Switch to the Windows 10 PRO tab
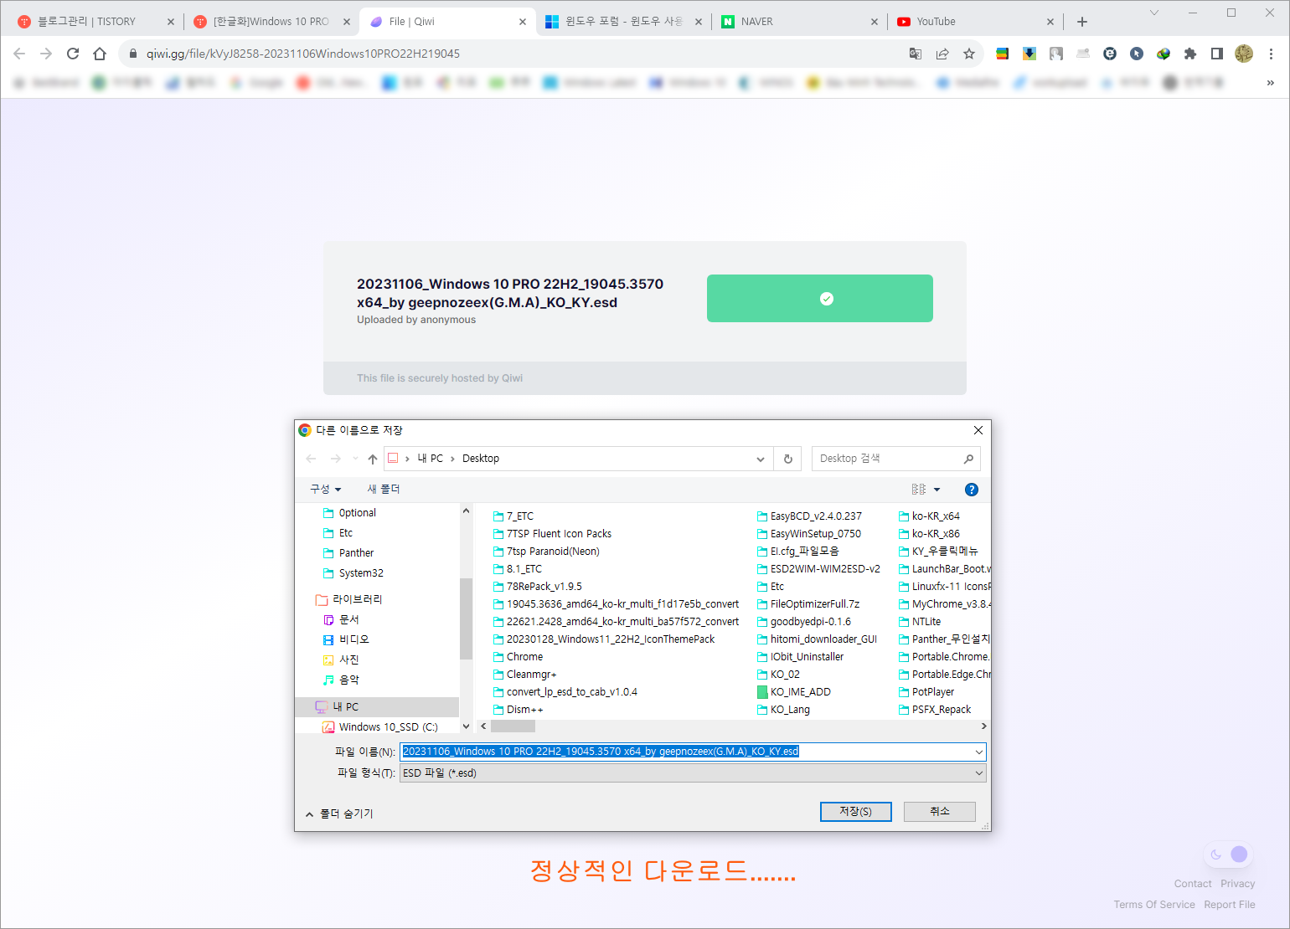This screenshot has height=929, width=1290. tap(271, 22)
